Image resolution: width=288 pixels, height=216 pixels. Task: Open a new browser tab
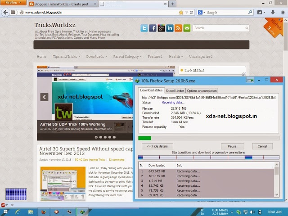click(x=172, y=4)
